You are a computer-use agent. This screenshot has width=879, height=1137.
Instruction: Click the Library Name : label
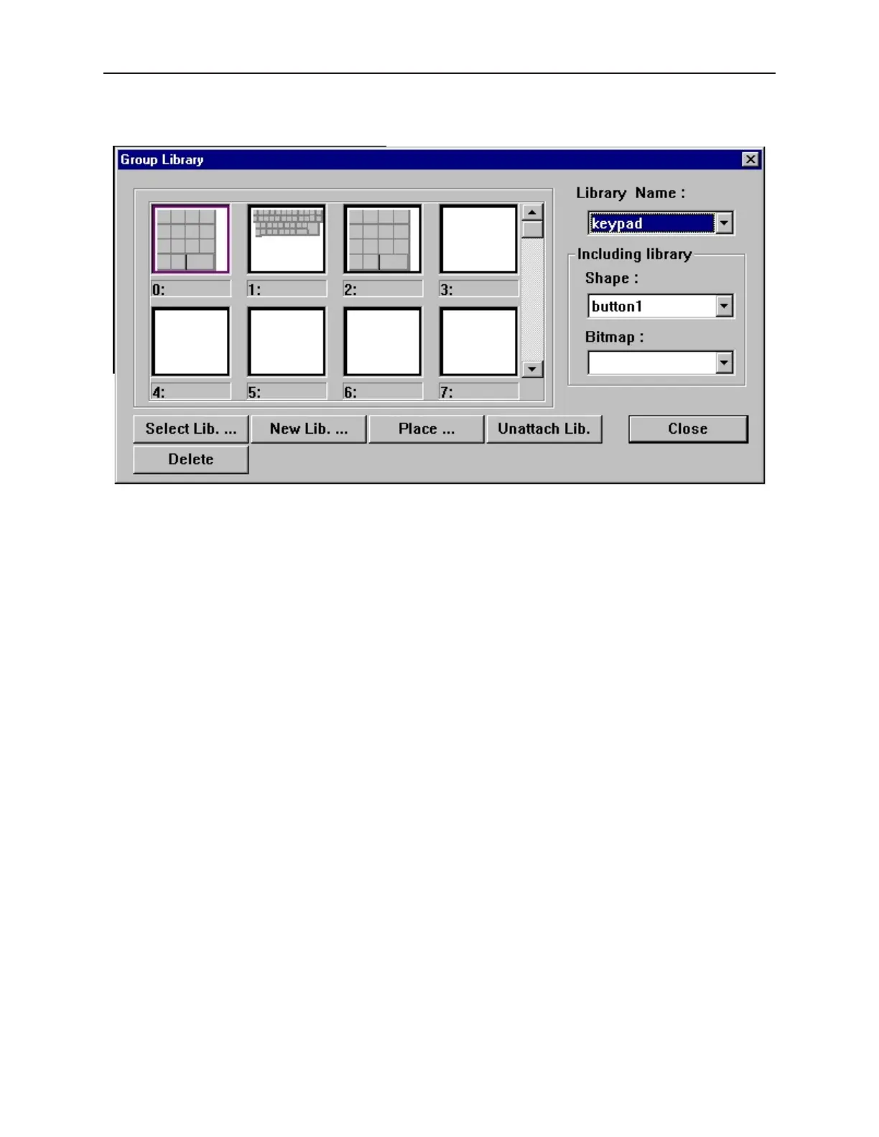click(x=631, y=193)
